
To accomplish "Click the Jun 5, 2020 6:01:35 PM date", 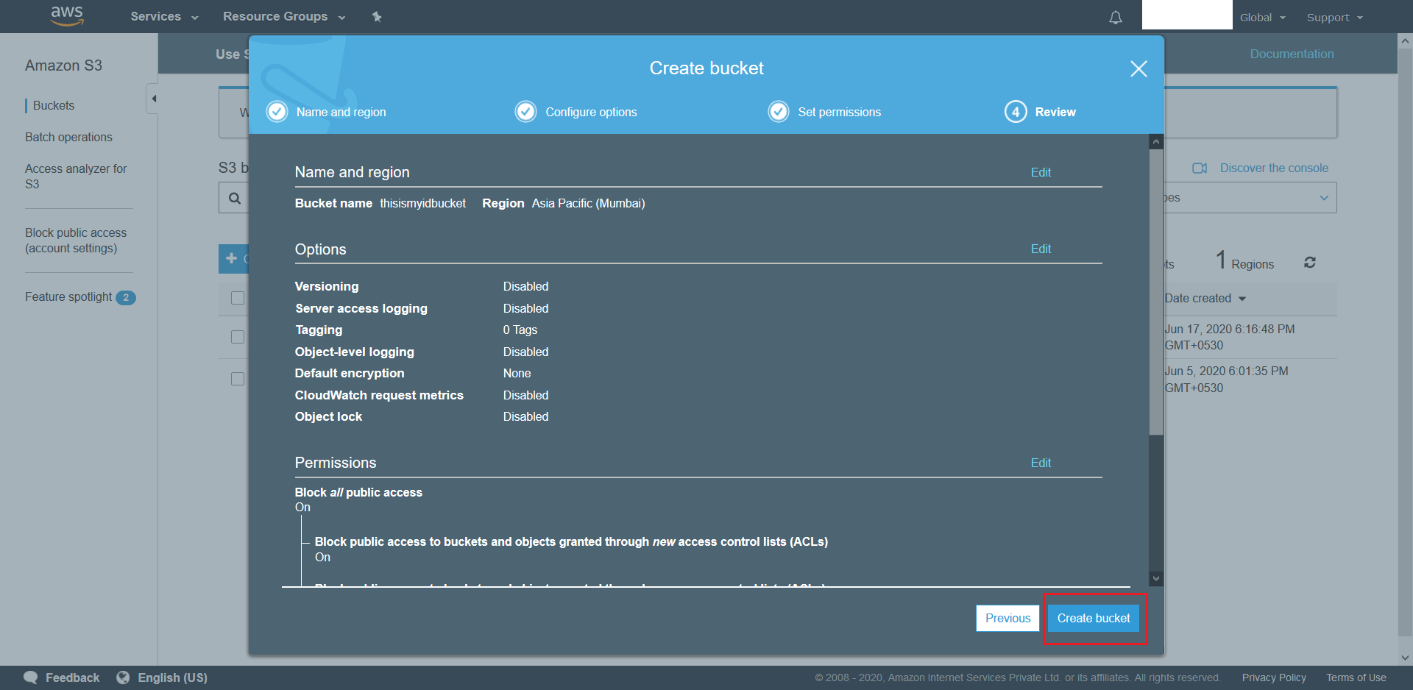I will tap(1227, 380).
